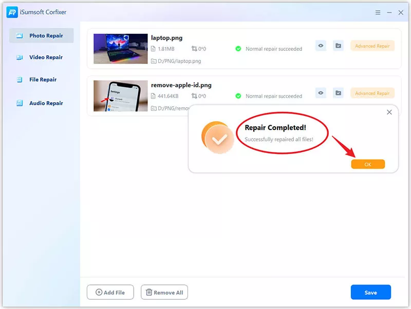Preview laptop.png with the eye icon
Viewport: 411px width, 309px height.
pyautogui.click(x=321, y=46)
